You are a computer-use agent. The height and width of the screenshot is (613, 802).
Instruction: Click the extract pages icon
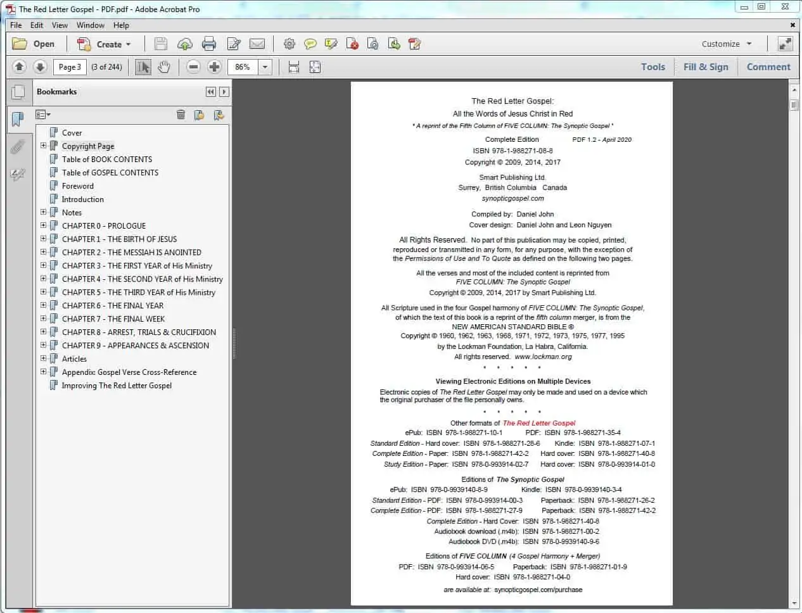[x=394, y=44]
